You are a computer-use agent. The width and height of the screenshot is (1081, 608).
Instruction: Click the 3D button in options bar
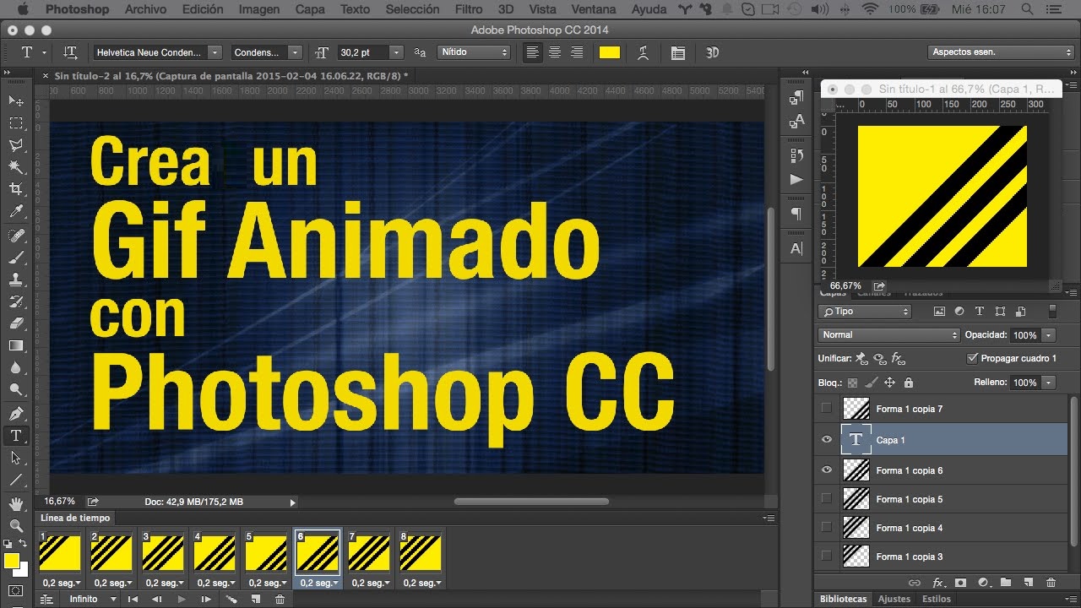[x=712, y=52]
